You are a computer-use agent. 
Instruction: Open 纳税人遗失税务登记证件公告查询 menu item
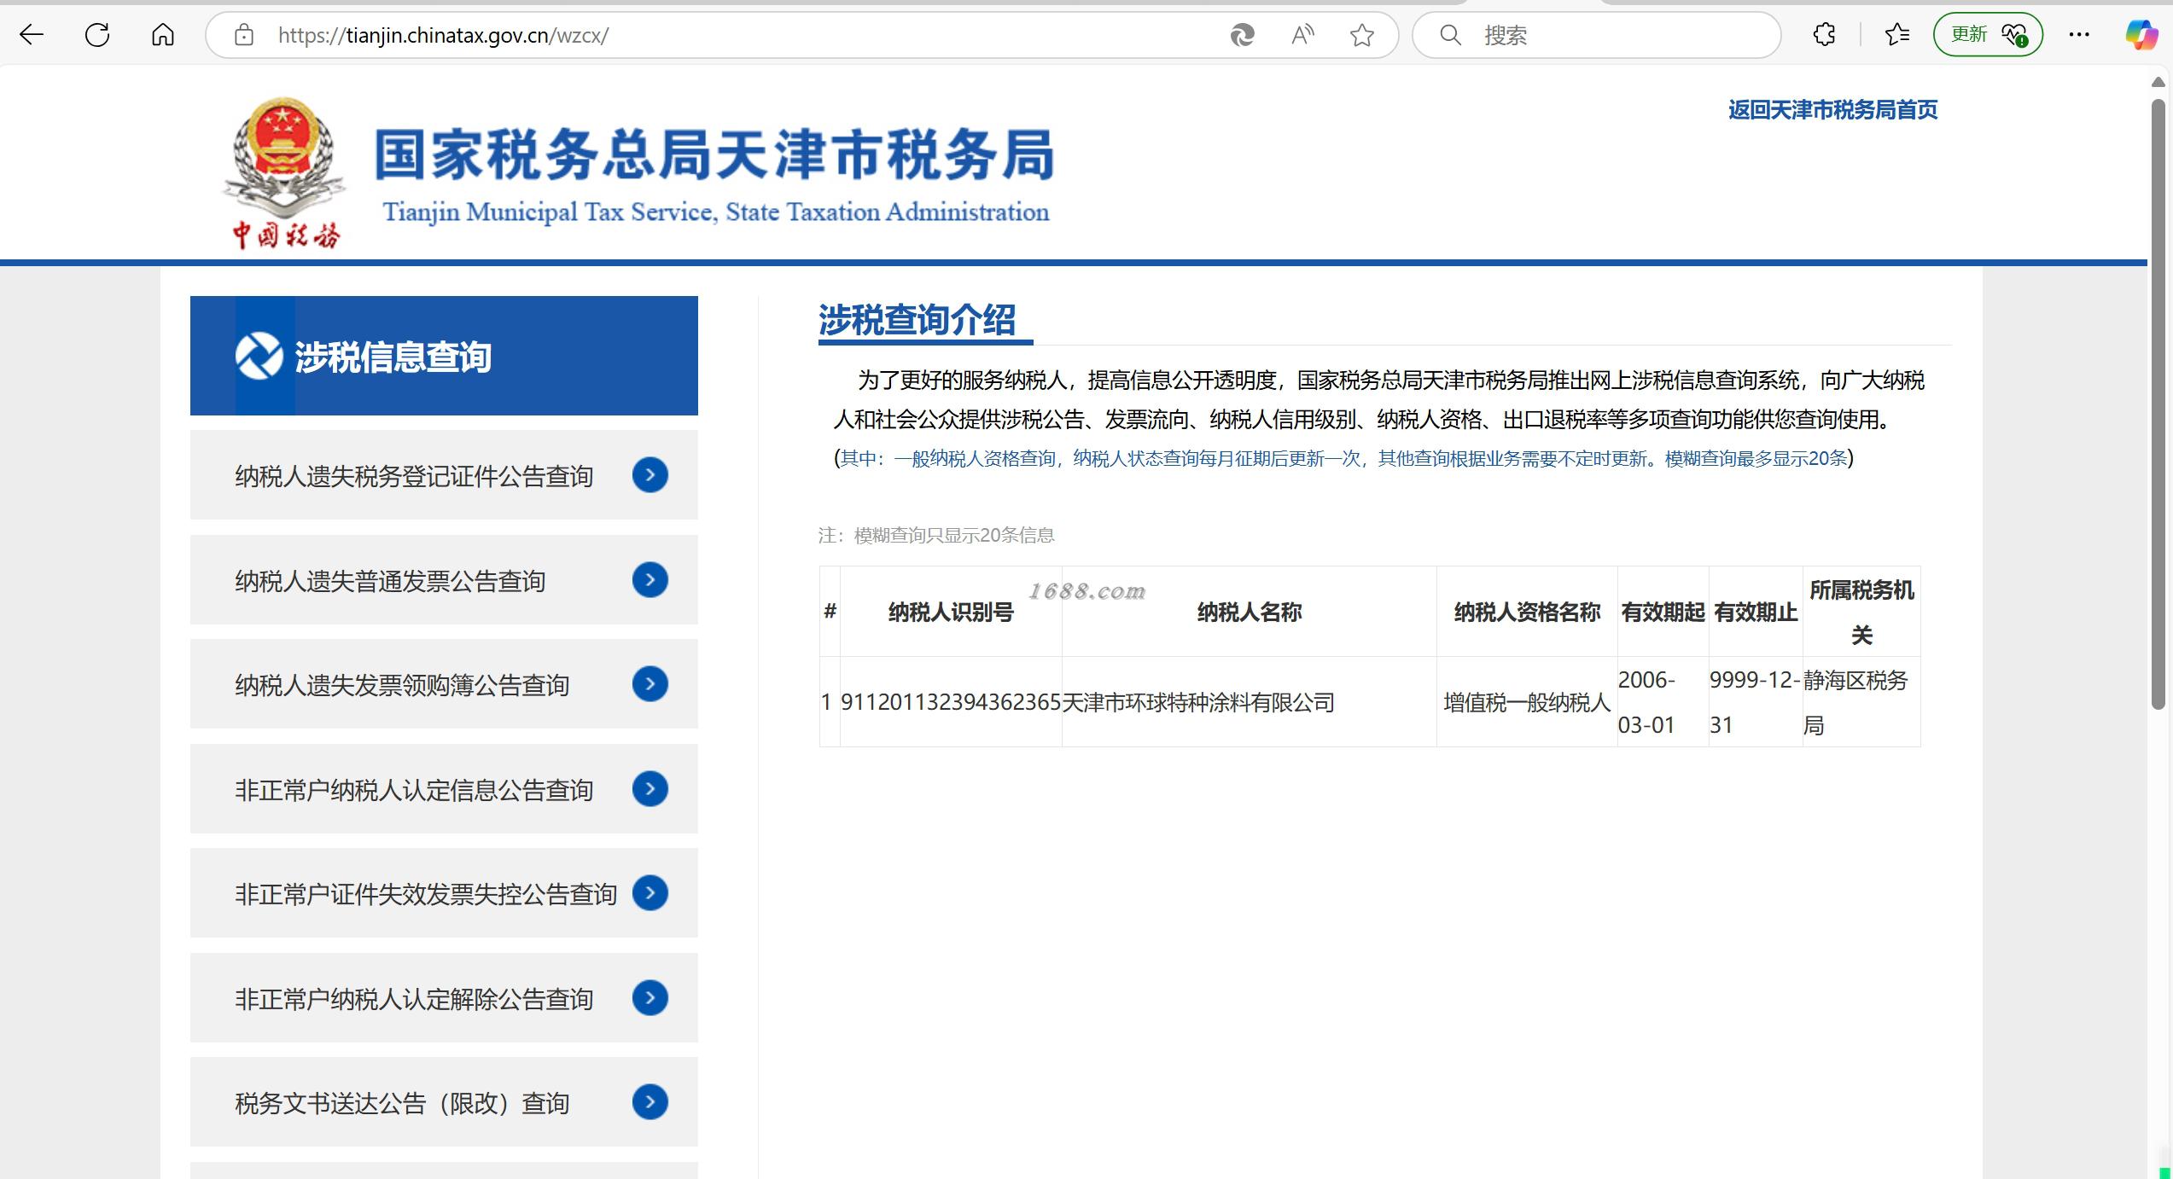point(444,475)
